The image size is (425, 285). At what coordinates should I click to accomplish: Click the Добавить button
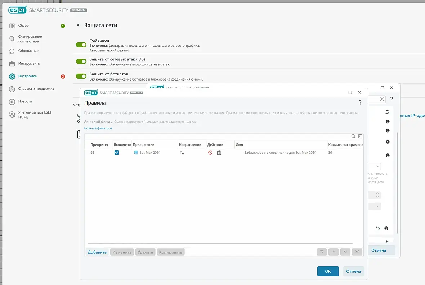tap(97, 252)
